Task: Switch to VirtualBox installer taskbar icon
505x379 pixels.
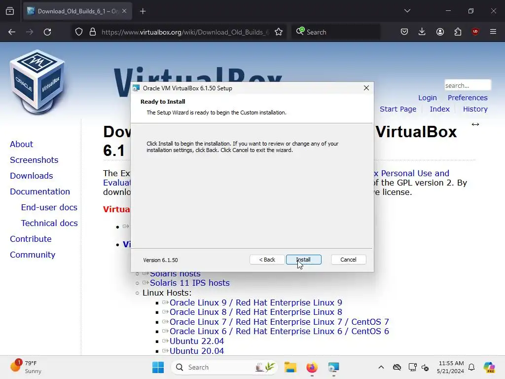Action: coord(334,367)
